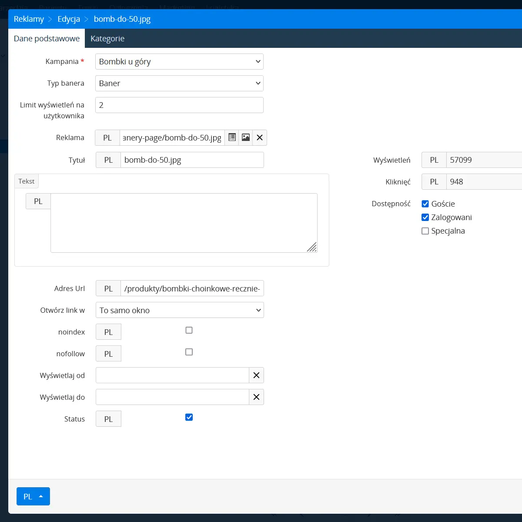The height and width of the screenshot is (522, 522).
Task: Select the Dane podstawowe tab
Action: click(47, 38)
